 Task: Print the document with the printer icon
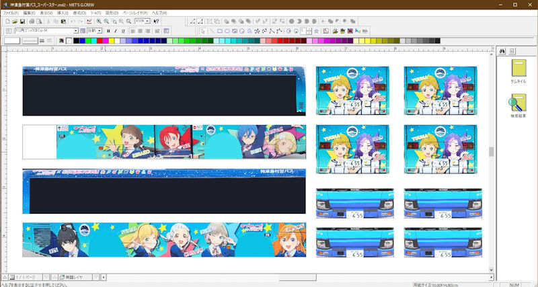(32, 22)
